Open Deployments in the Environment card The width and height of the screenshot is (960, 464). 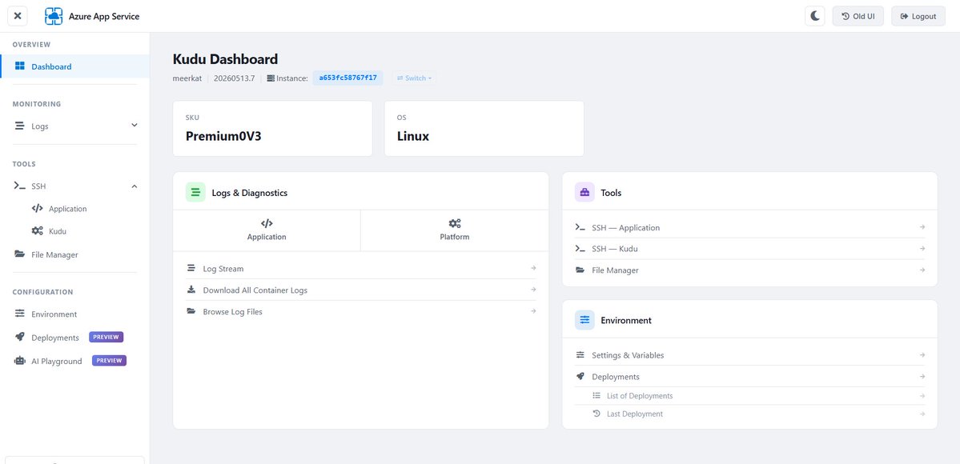point(750,377)
